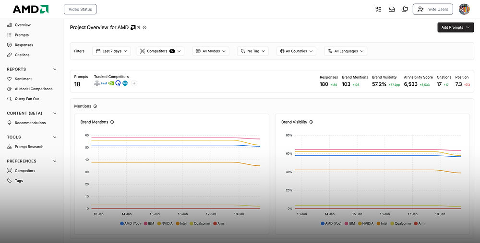Collapse the REPORTS sidebar section
The image size is (480, 243).
[55, 69]
